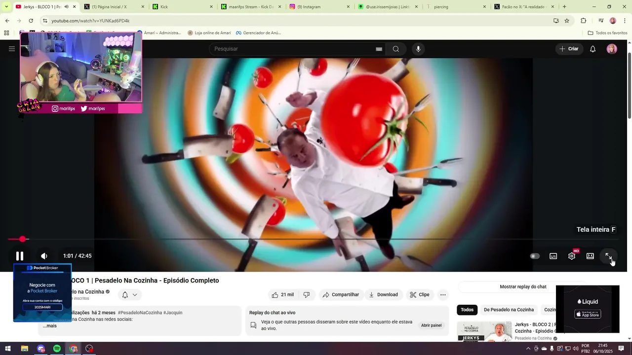Open more actions three-dot menu
The height and width of the screenshot is (355, 632).
(443, 295)
